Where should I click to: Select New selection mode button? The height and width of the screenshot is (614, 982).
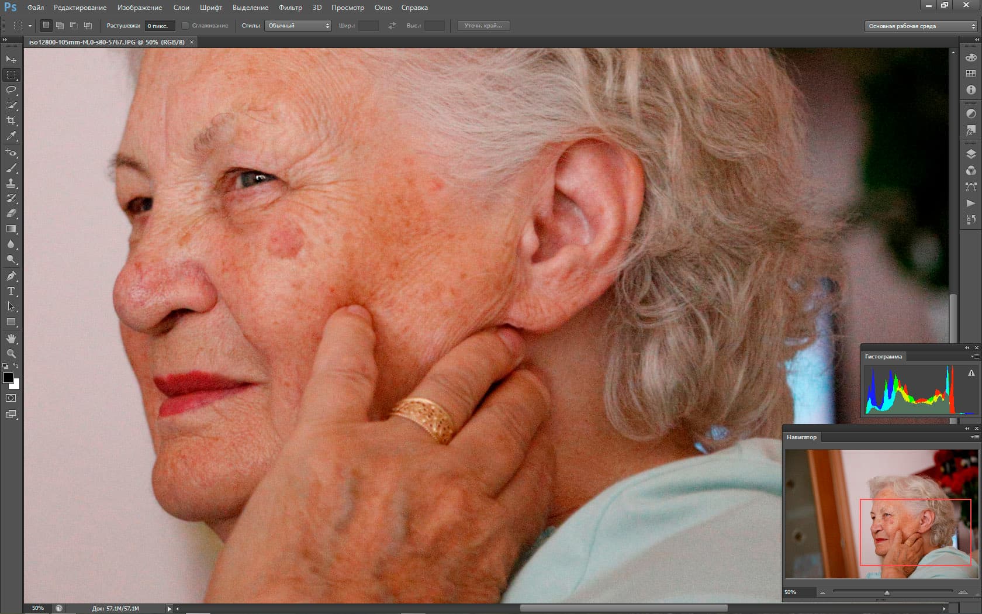click(46, 25)
